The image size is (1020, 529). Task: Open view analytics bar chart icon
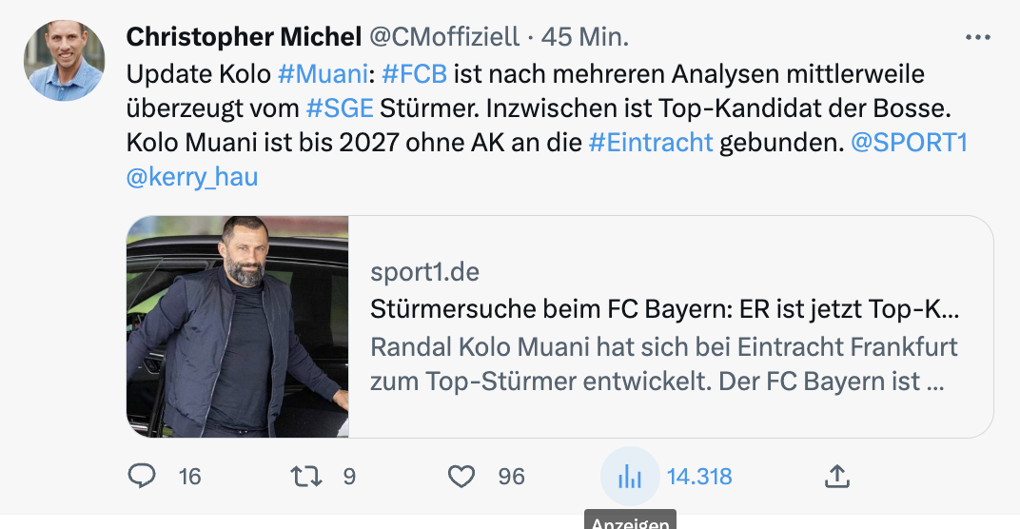pos(630,476)
